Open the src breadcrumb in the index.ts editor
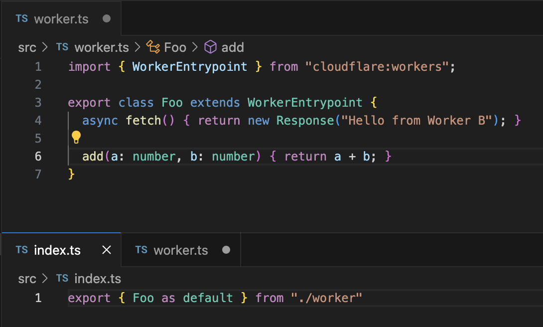The width and height of the screenshot is (543, 327). coord(27,279)
